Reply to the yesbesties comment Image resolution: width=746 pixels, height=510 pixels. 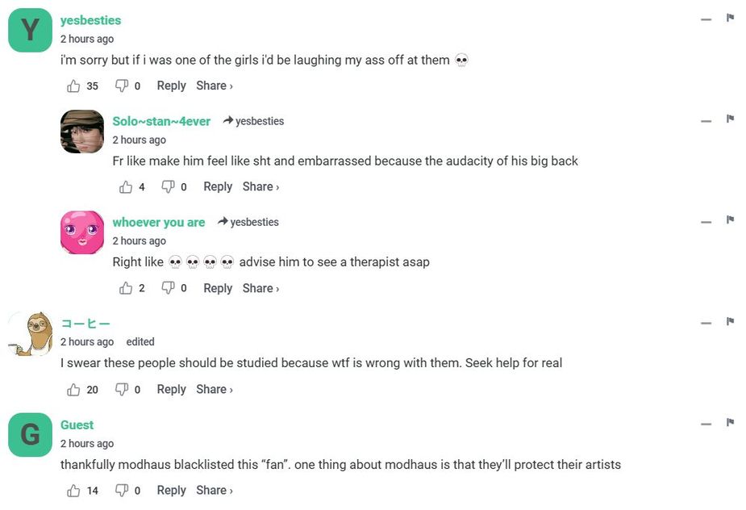[x=171, y=86]
